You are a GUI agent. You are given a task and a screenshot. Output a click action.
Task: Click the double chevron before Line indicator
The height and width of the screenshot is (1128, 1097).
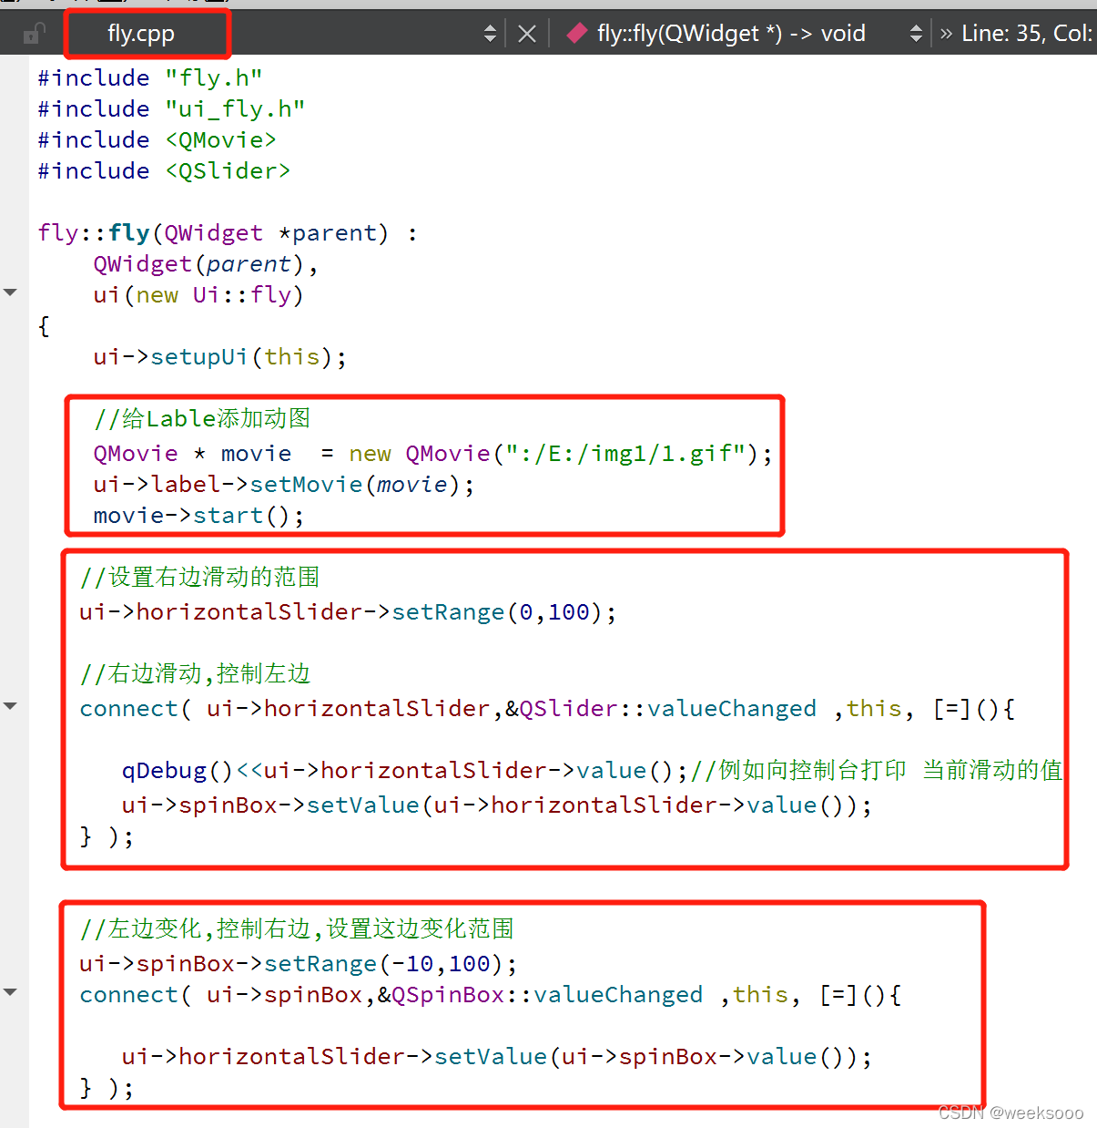pyautogui.click(x=946, y=34)
